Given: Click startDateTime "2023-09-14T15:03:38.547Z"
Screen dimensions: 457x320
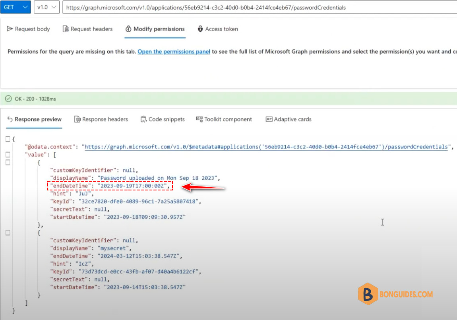Looking at the screenshot, I should click(x=145, y=287).
